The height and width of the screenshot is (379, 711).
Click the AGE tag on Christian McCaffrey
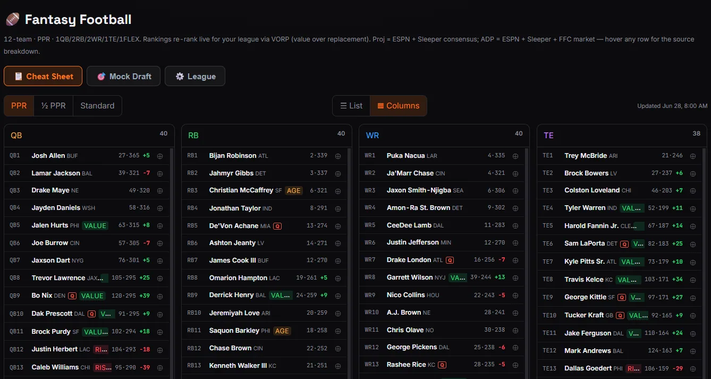point(293,190)
